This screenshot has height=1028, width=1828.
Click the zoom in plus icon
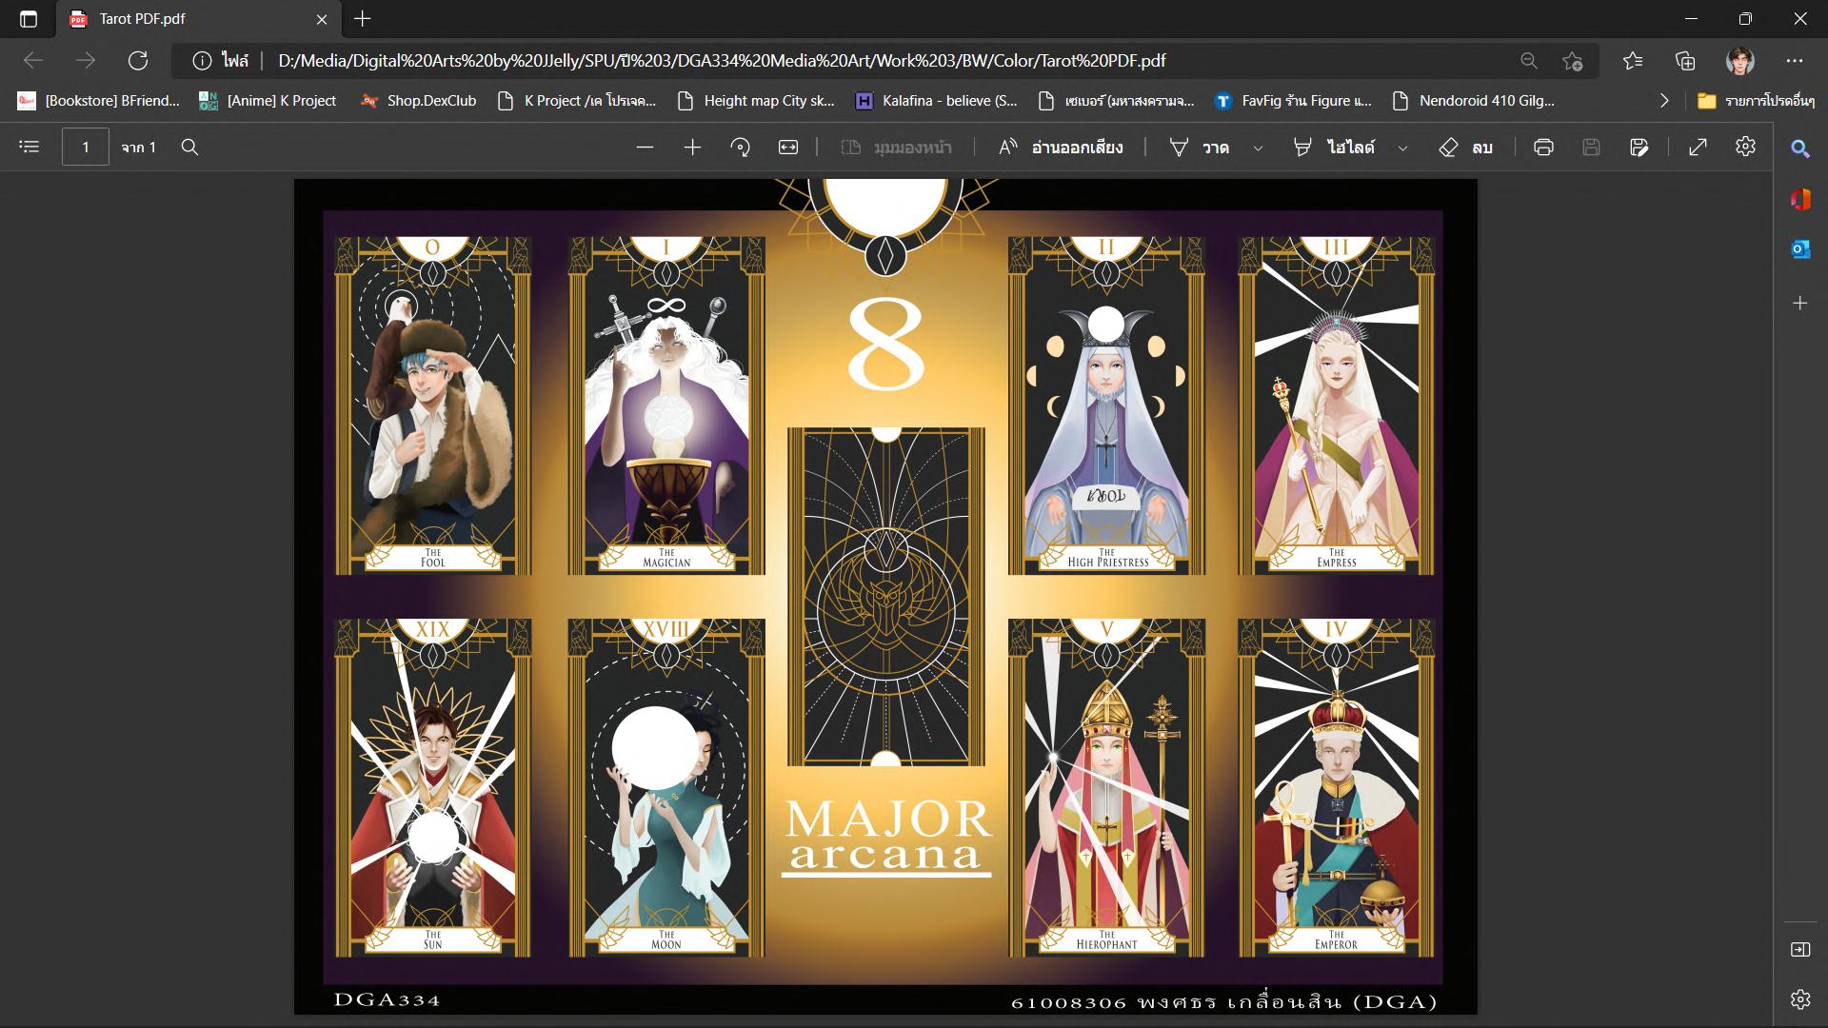click(x=692, y=148)
